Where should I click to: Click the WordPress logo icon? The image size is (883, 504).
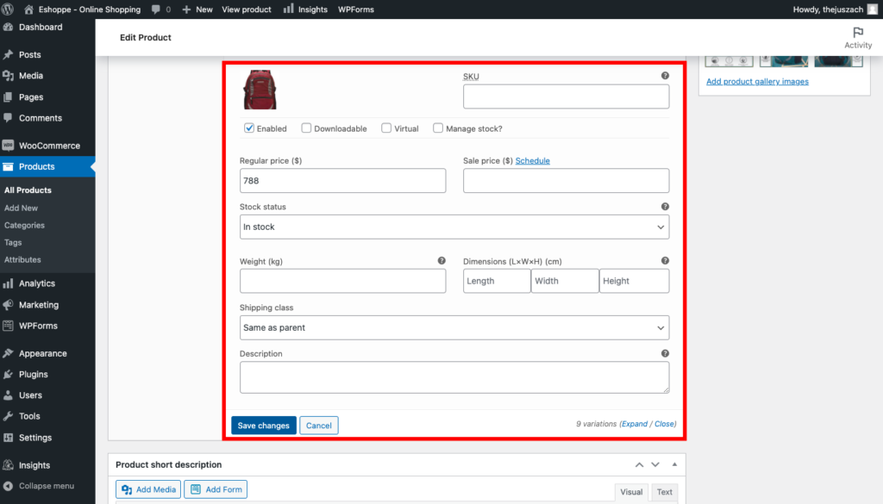click(x=10, y=9)
